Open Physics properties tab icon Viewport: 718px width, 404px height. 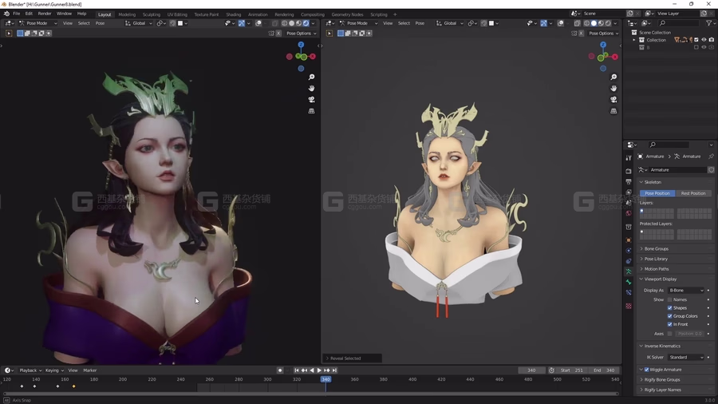tap(629, 251)
